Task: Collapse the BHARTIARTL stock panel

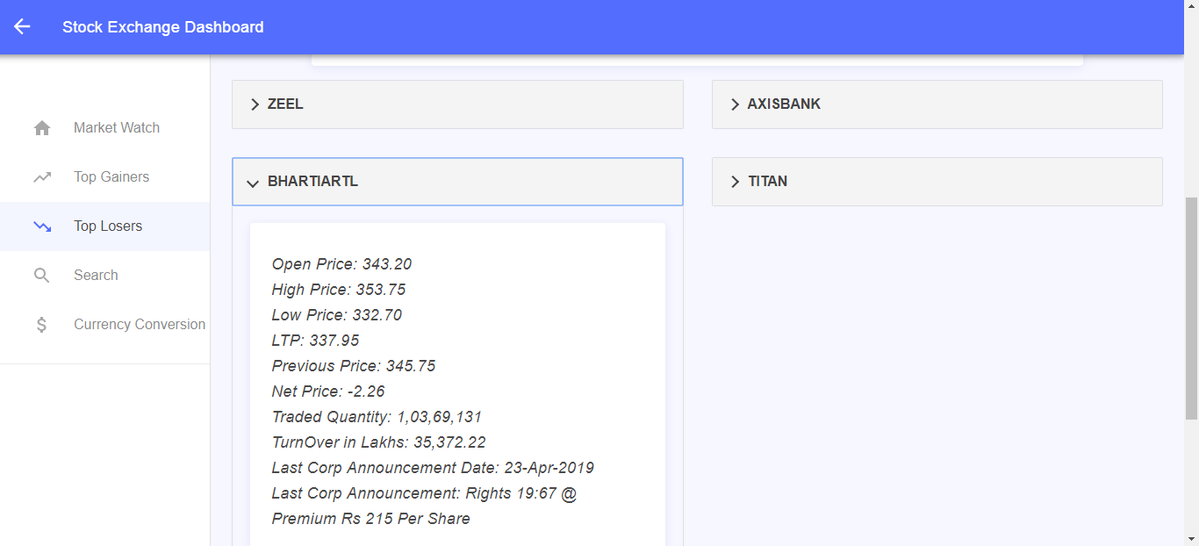Action: (x=457, y=182)
